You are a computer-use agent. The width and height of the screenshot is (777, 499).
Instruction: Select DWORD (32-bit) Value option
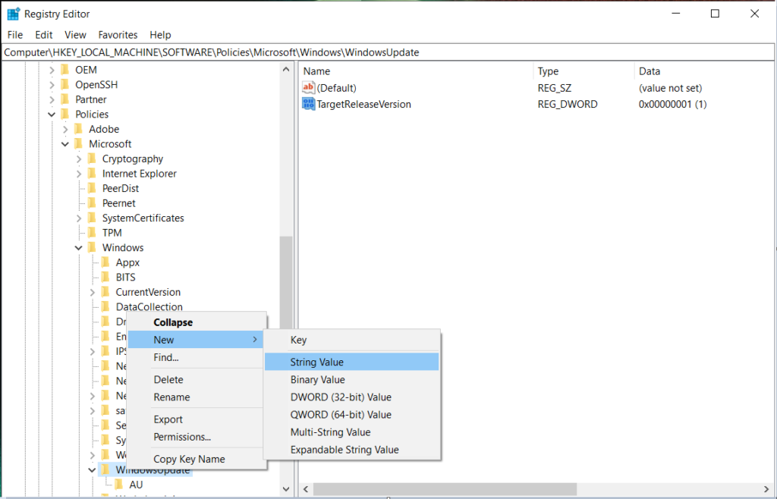pos(341,397)
